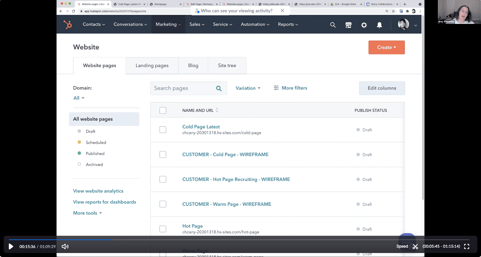Close the Cold Page Latest browser tab
481x257 pixels.
[144, 4]
